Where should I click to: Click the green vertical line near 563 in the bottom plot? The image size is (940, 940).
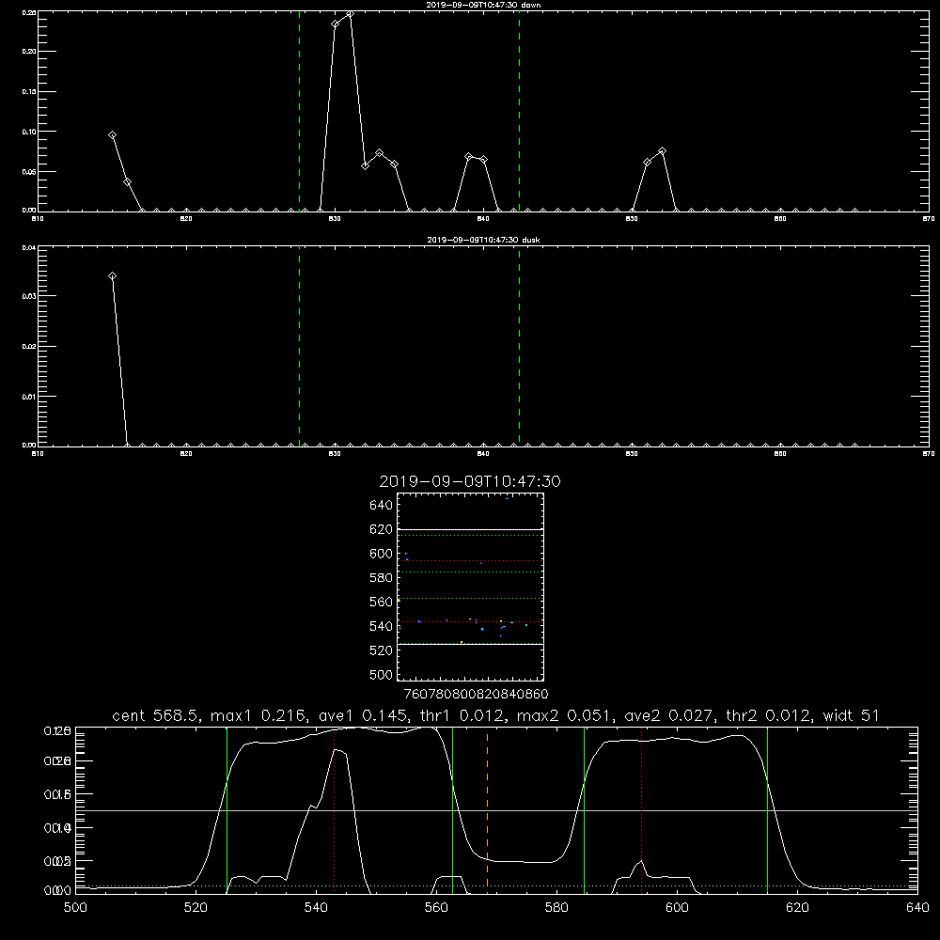(453, 810)
